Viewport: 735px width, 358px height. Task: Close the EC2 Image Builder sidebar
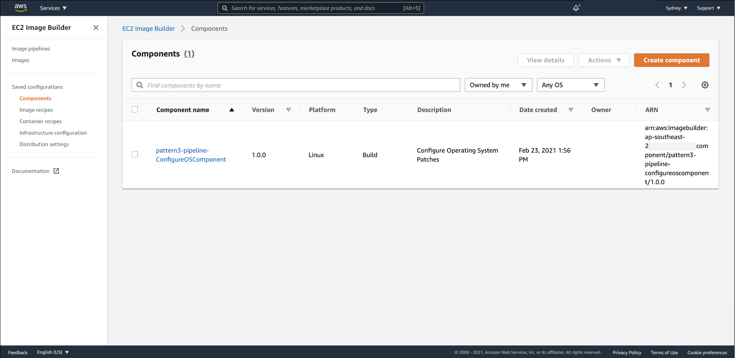[x=96, y=28]
